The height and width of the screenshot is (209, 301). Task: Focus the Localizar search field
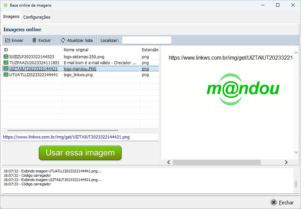147,40
